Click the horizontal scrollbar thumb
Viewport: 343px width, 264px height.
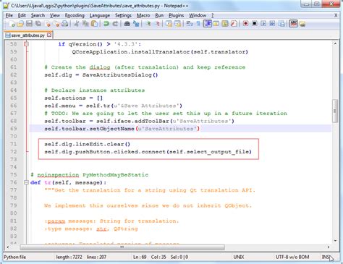tap(122, 247)
